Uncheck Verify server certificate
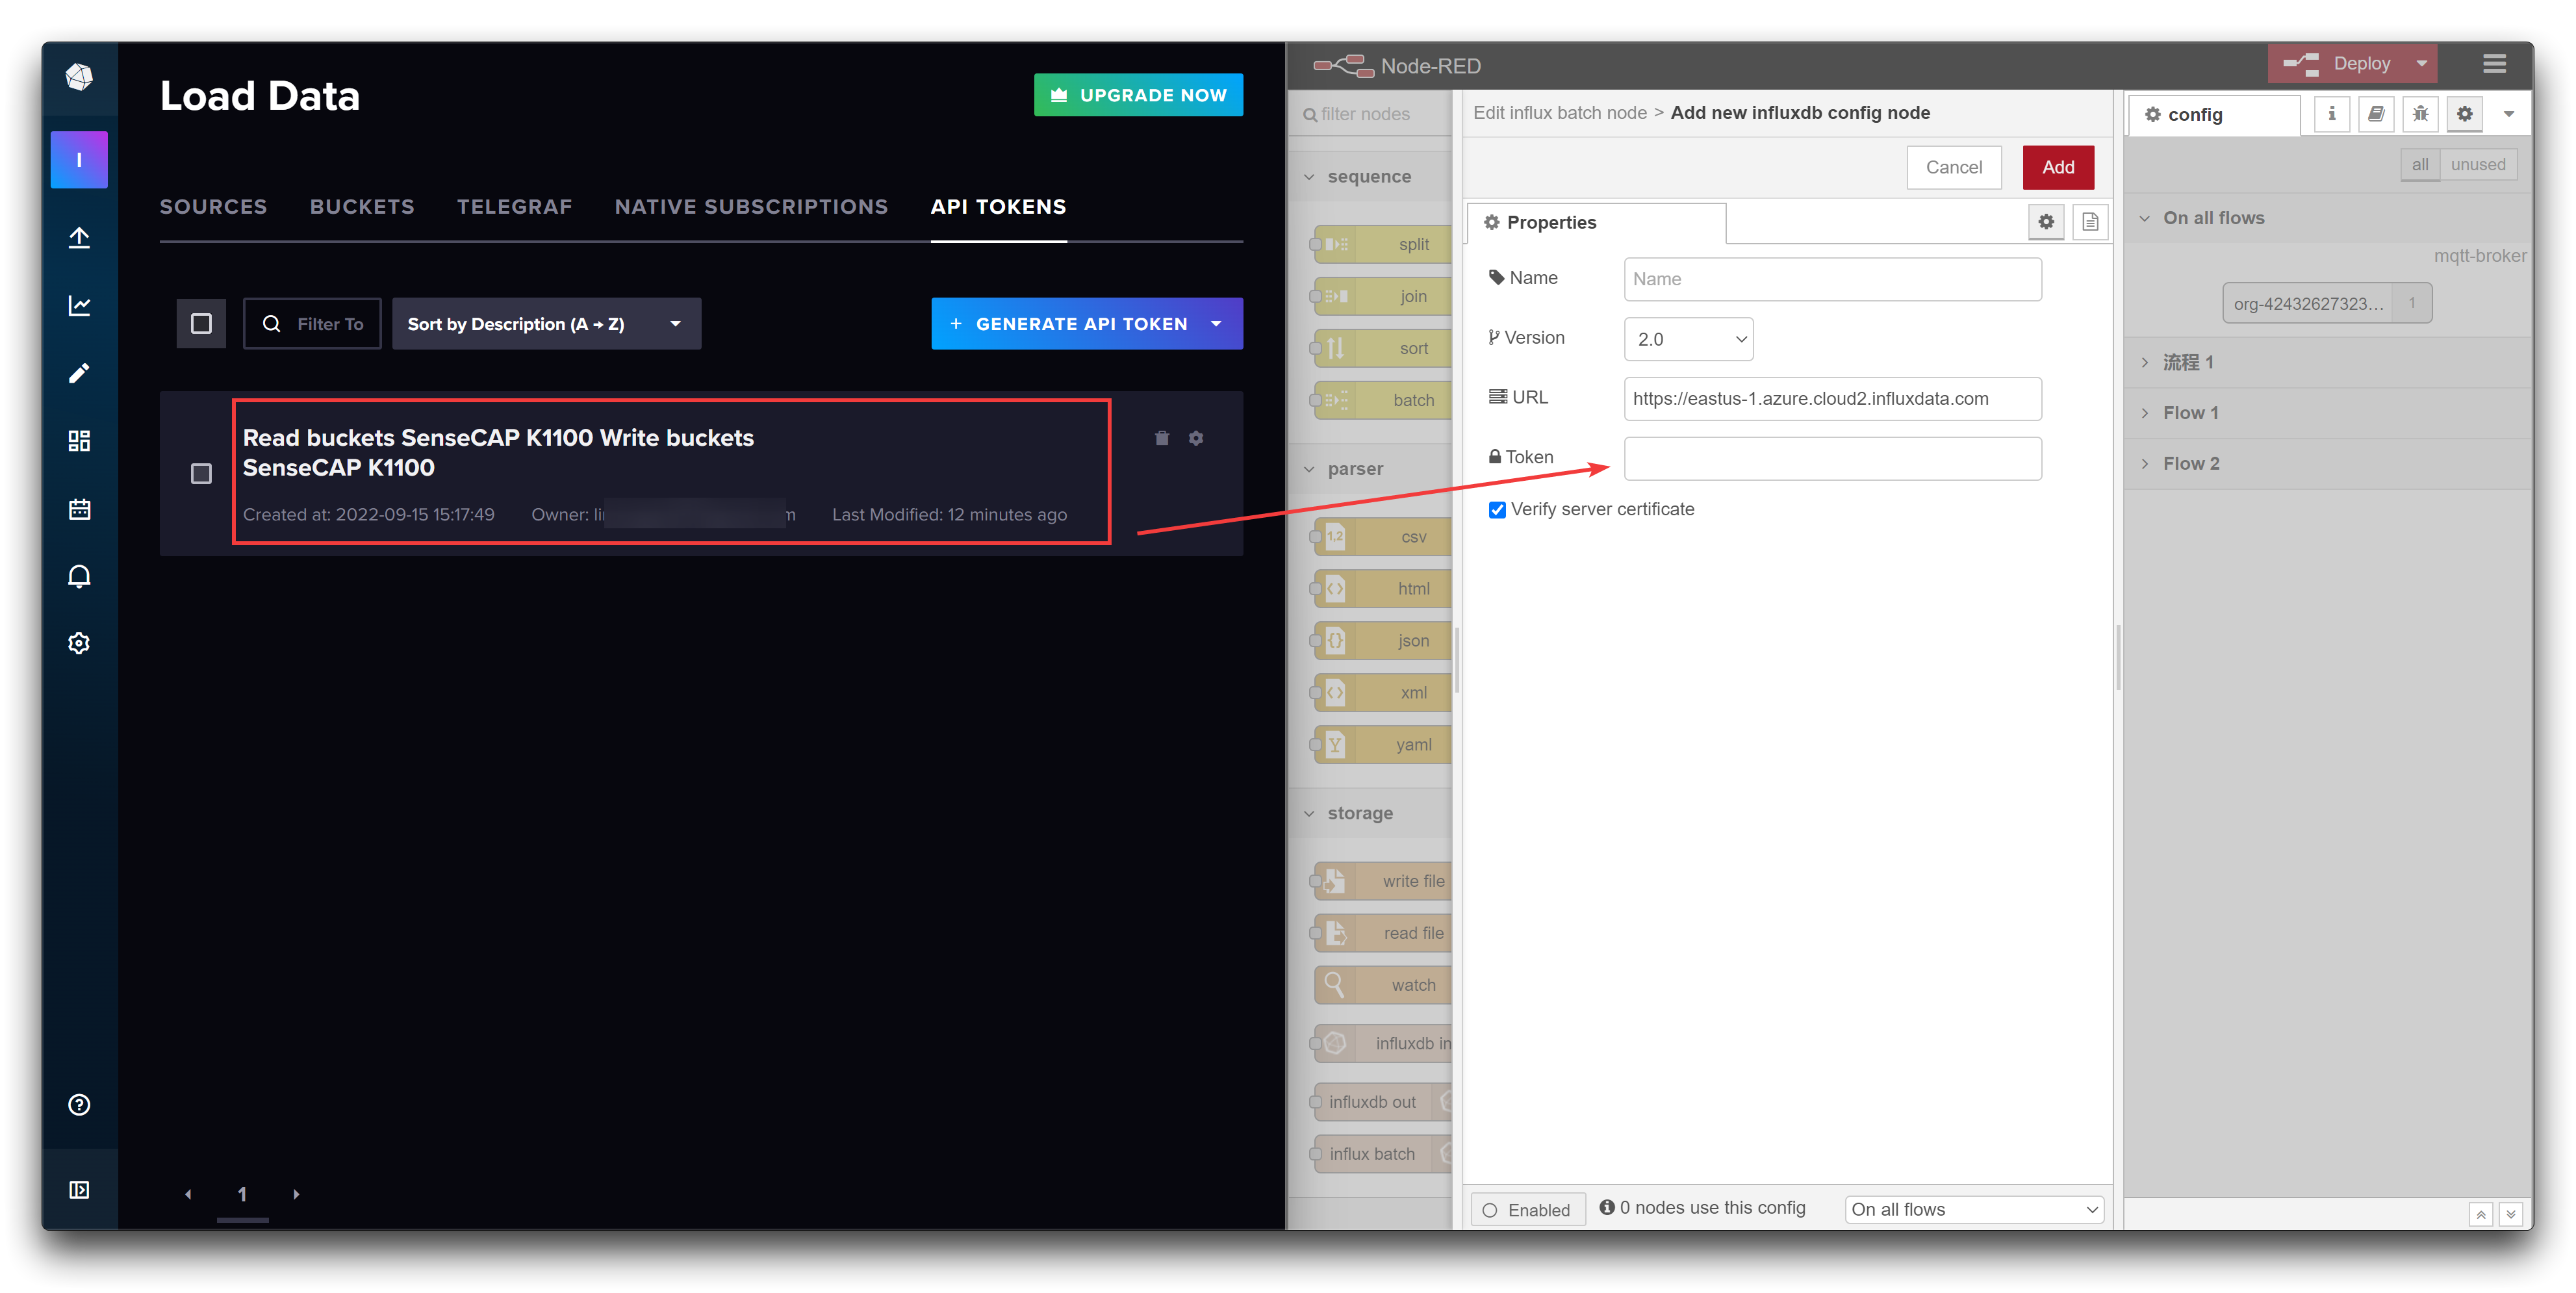This screenshot has width=2576, height=1293. [1497, 510]
